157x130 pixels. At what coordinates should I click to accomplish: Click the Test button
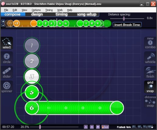coord(105,127)
